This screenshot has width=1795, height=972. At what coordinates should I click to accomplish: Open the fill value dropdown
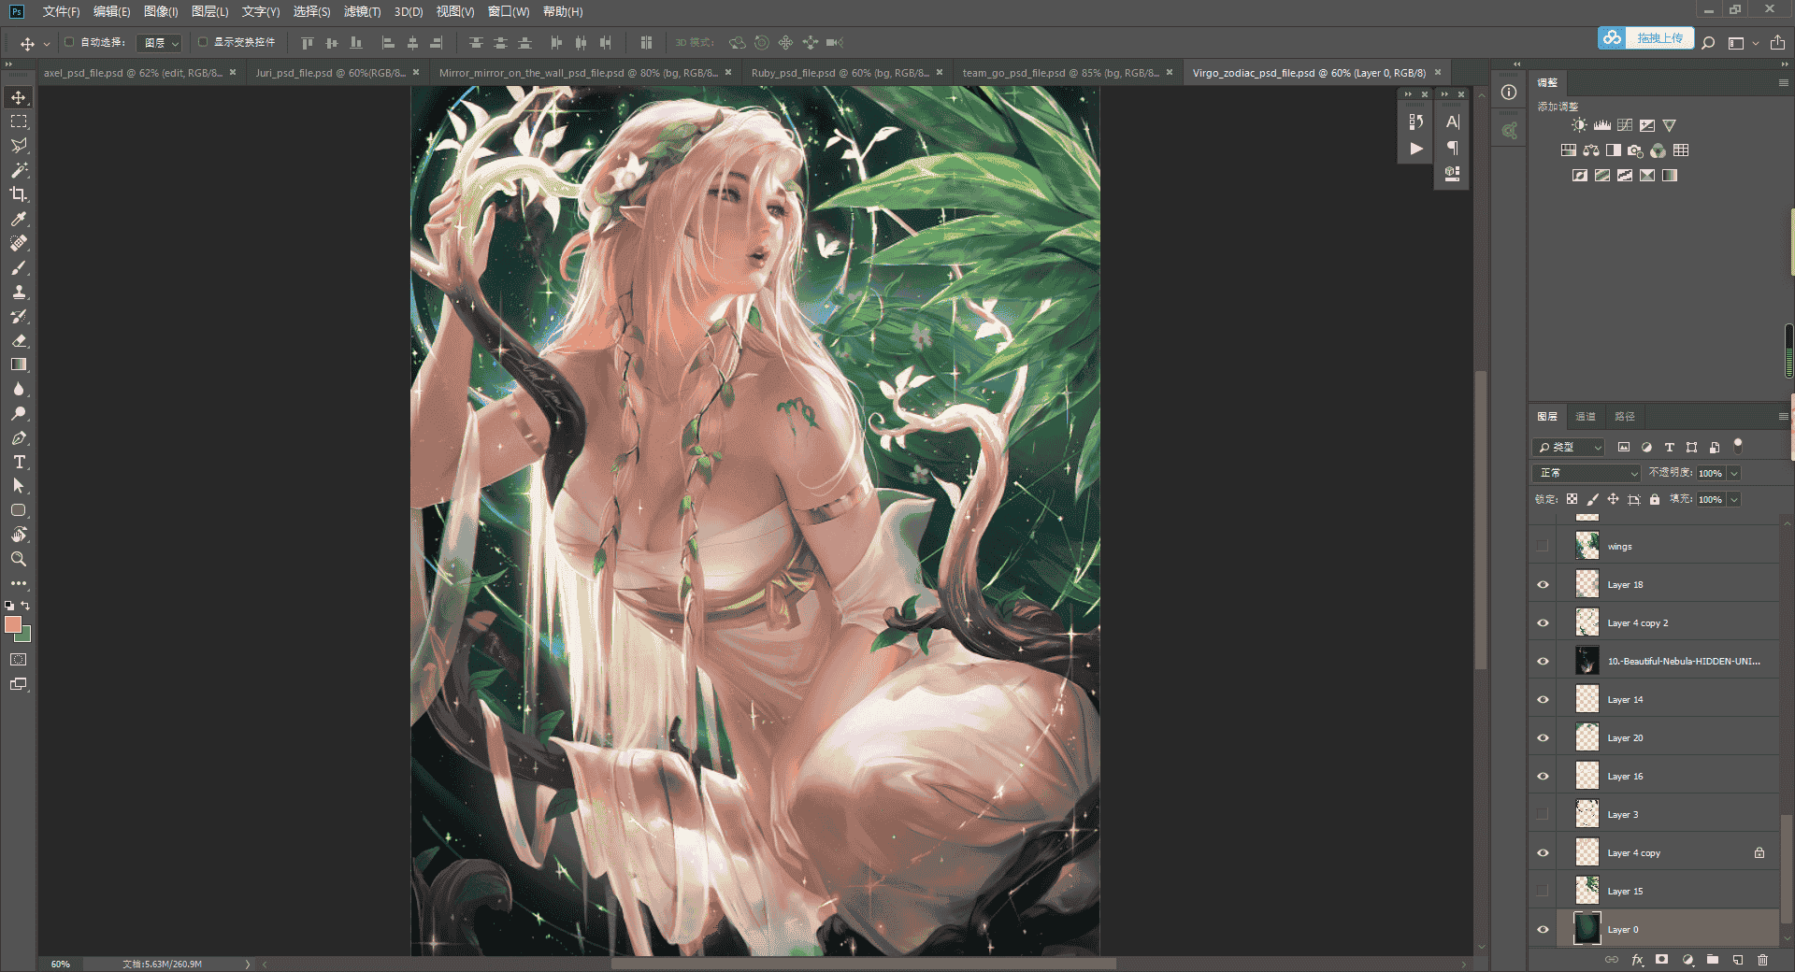[1734, 499]
